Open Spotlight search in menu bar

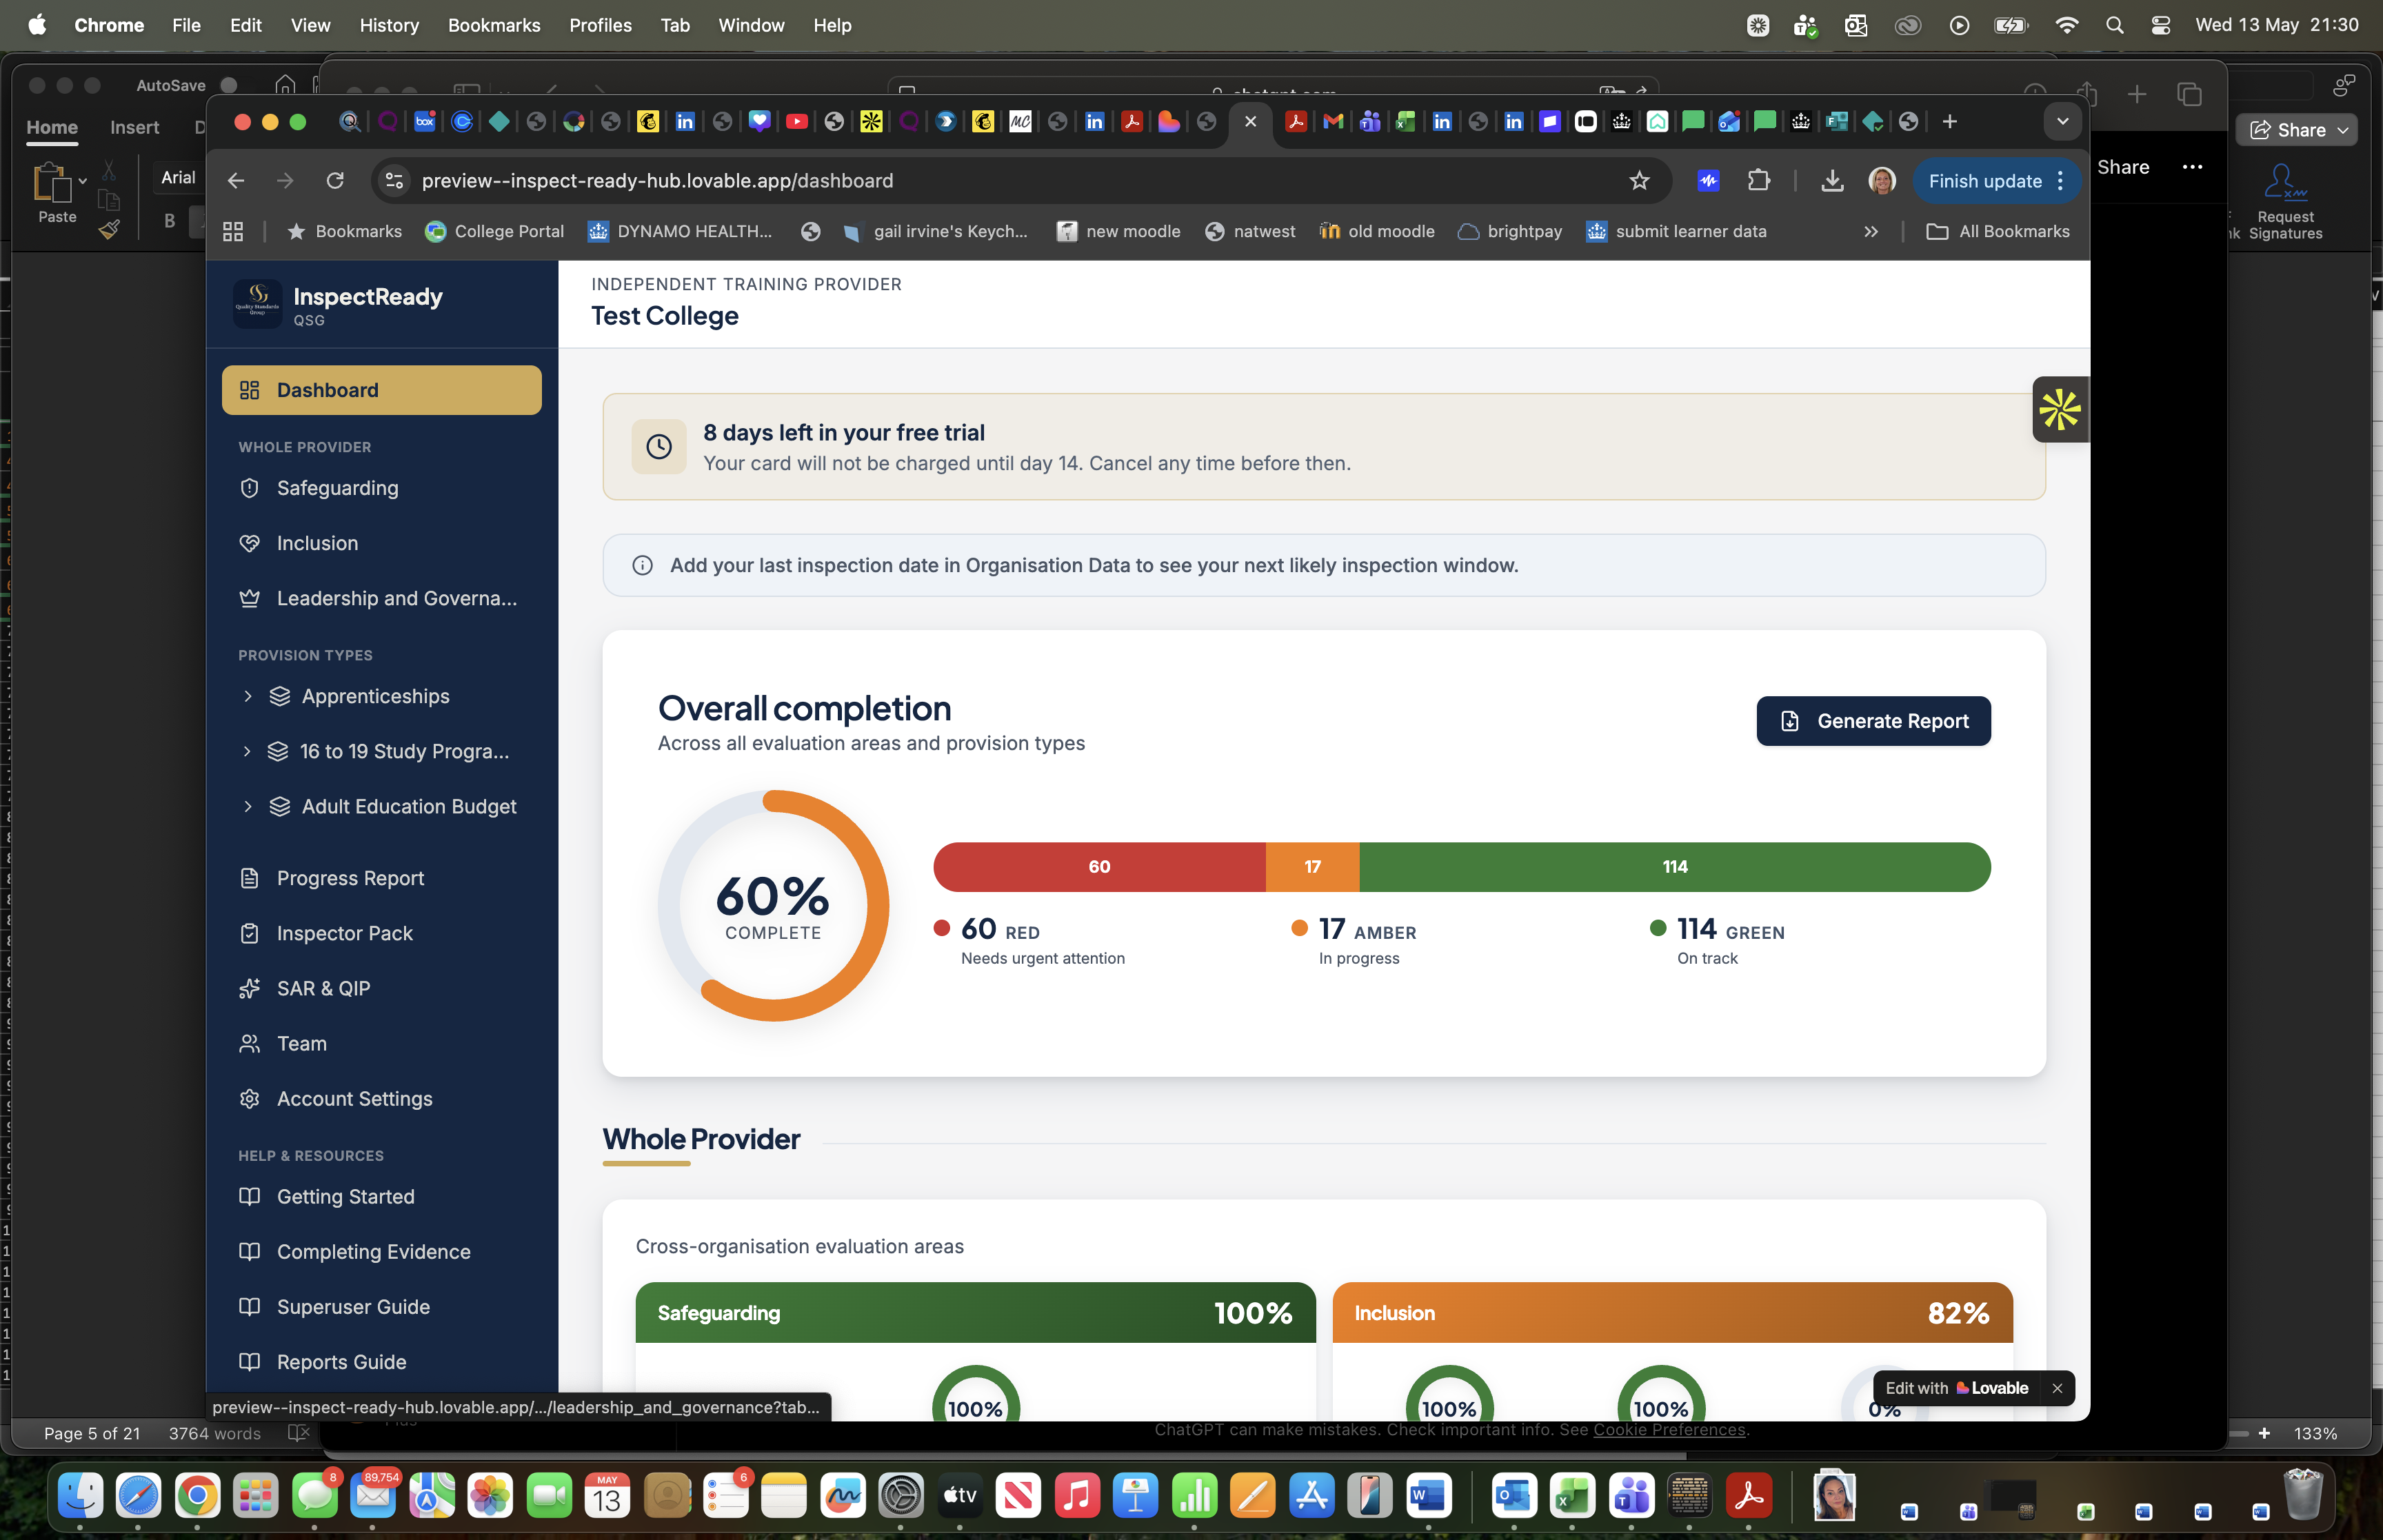[2114, 25]
